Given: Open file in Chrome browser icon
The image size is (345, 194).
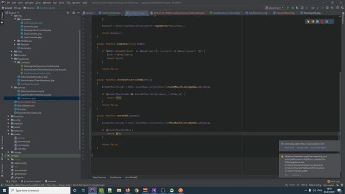Looking at the screenshot, I should pyautogui.click(x=308, y=22).
